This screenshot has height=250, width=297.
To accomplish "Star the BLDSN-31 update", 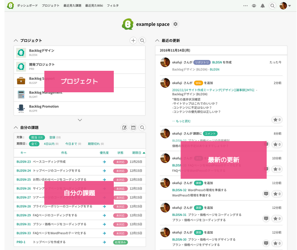I will [x=277, y=219].
